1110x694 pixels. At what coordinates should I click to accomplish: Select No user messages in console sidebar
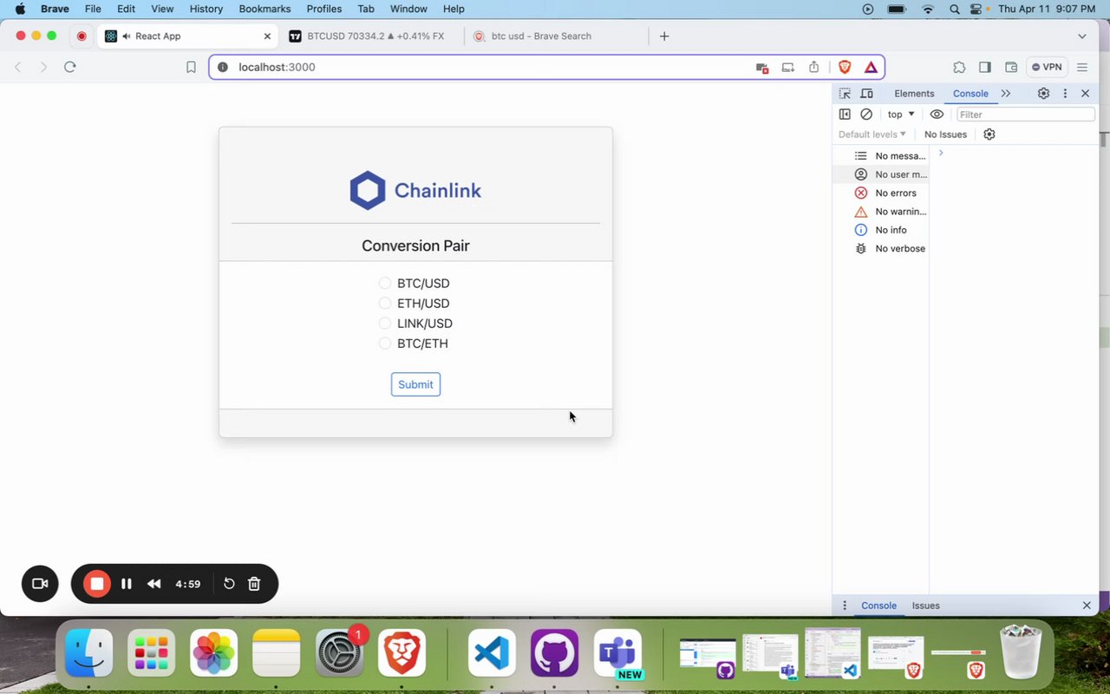click(x=880, y=174)
